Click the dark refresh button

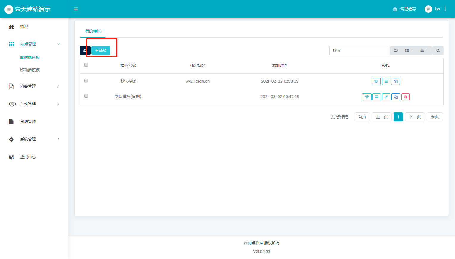pyautogui.click(x=85, y=50)
